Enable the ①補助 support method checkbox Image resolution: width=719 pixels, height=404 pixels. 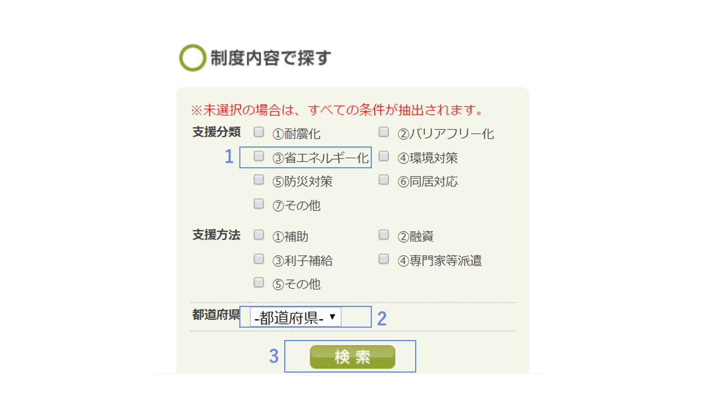259,235
